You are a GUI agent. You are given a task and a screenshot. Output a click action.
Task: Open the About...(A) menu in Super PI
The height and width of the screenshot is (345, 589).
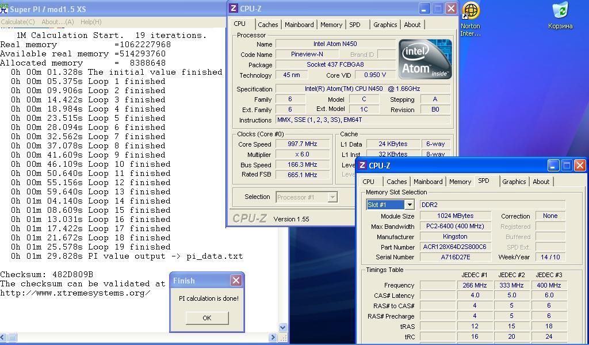[x=58, y=22]
